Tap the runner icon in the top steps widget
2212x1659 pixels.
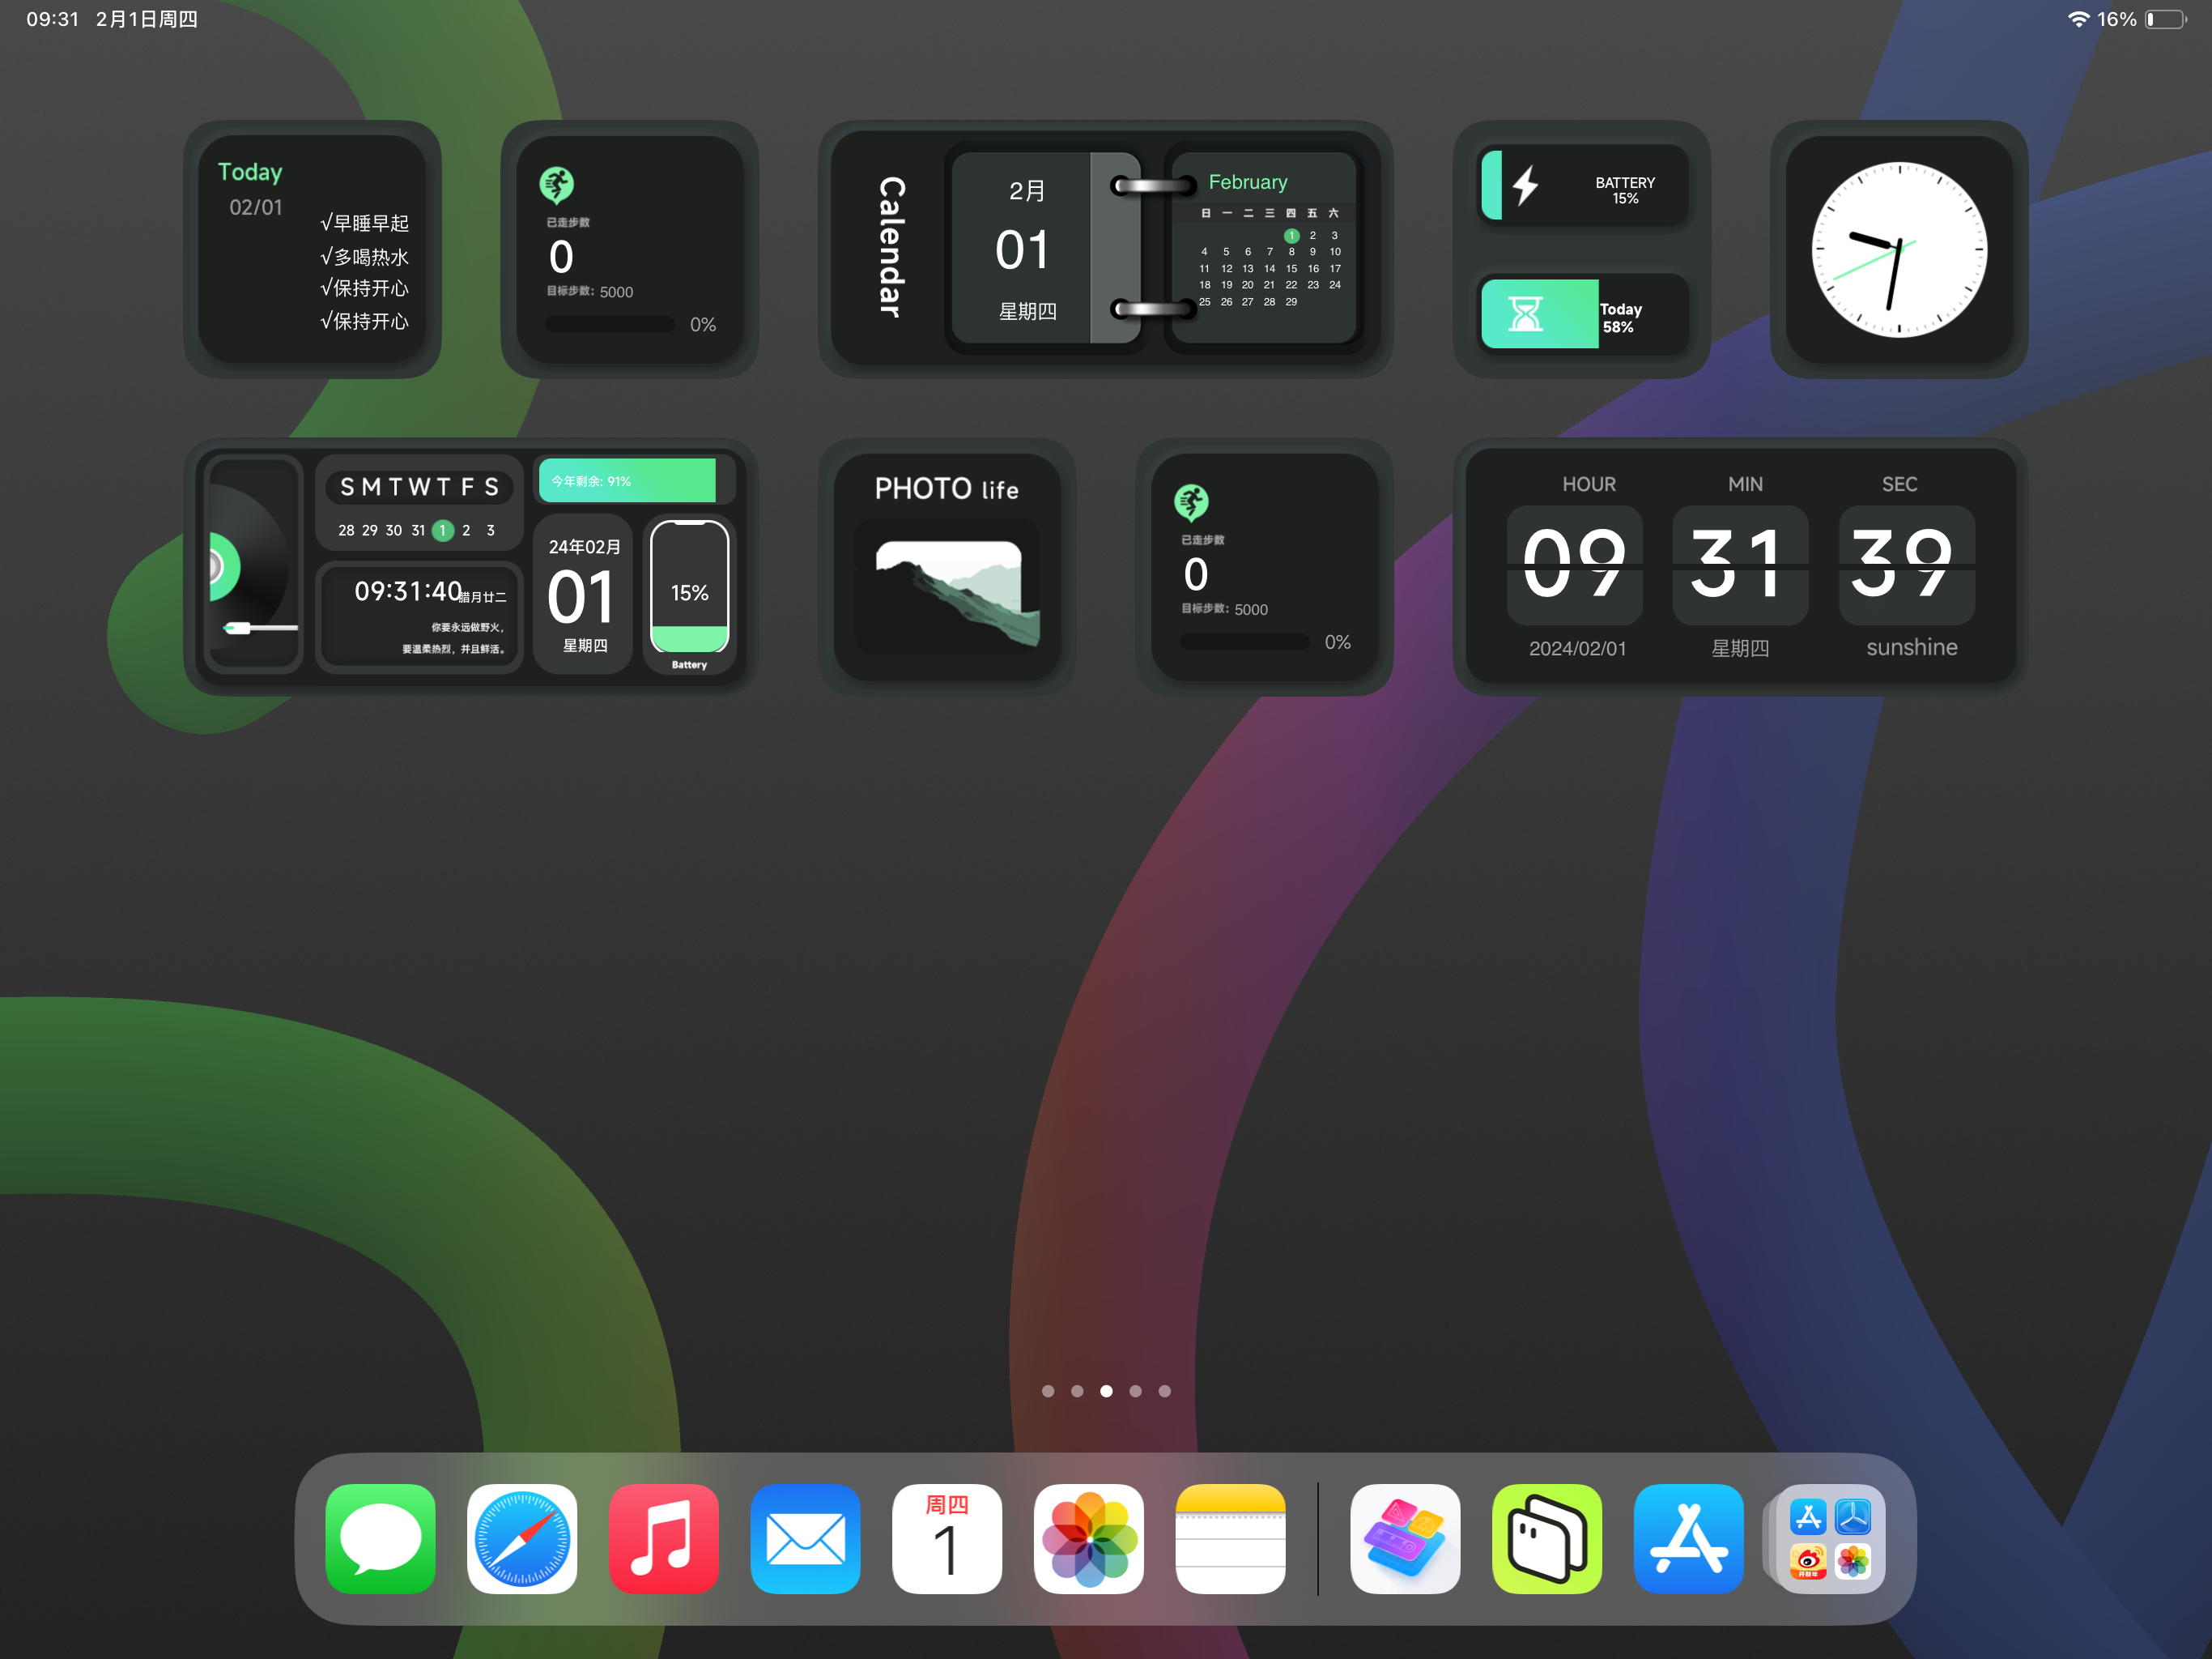click(557, 186)
